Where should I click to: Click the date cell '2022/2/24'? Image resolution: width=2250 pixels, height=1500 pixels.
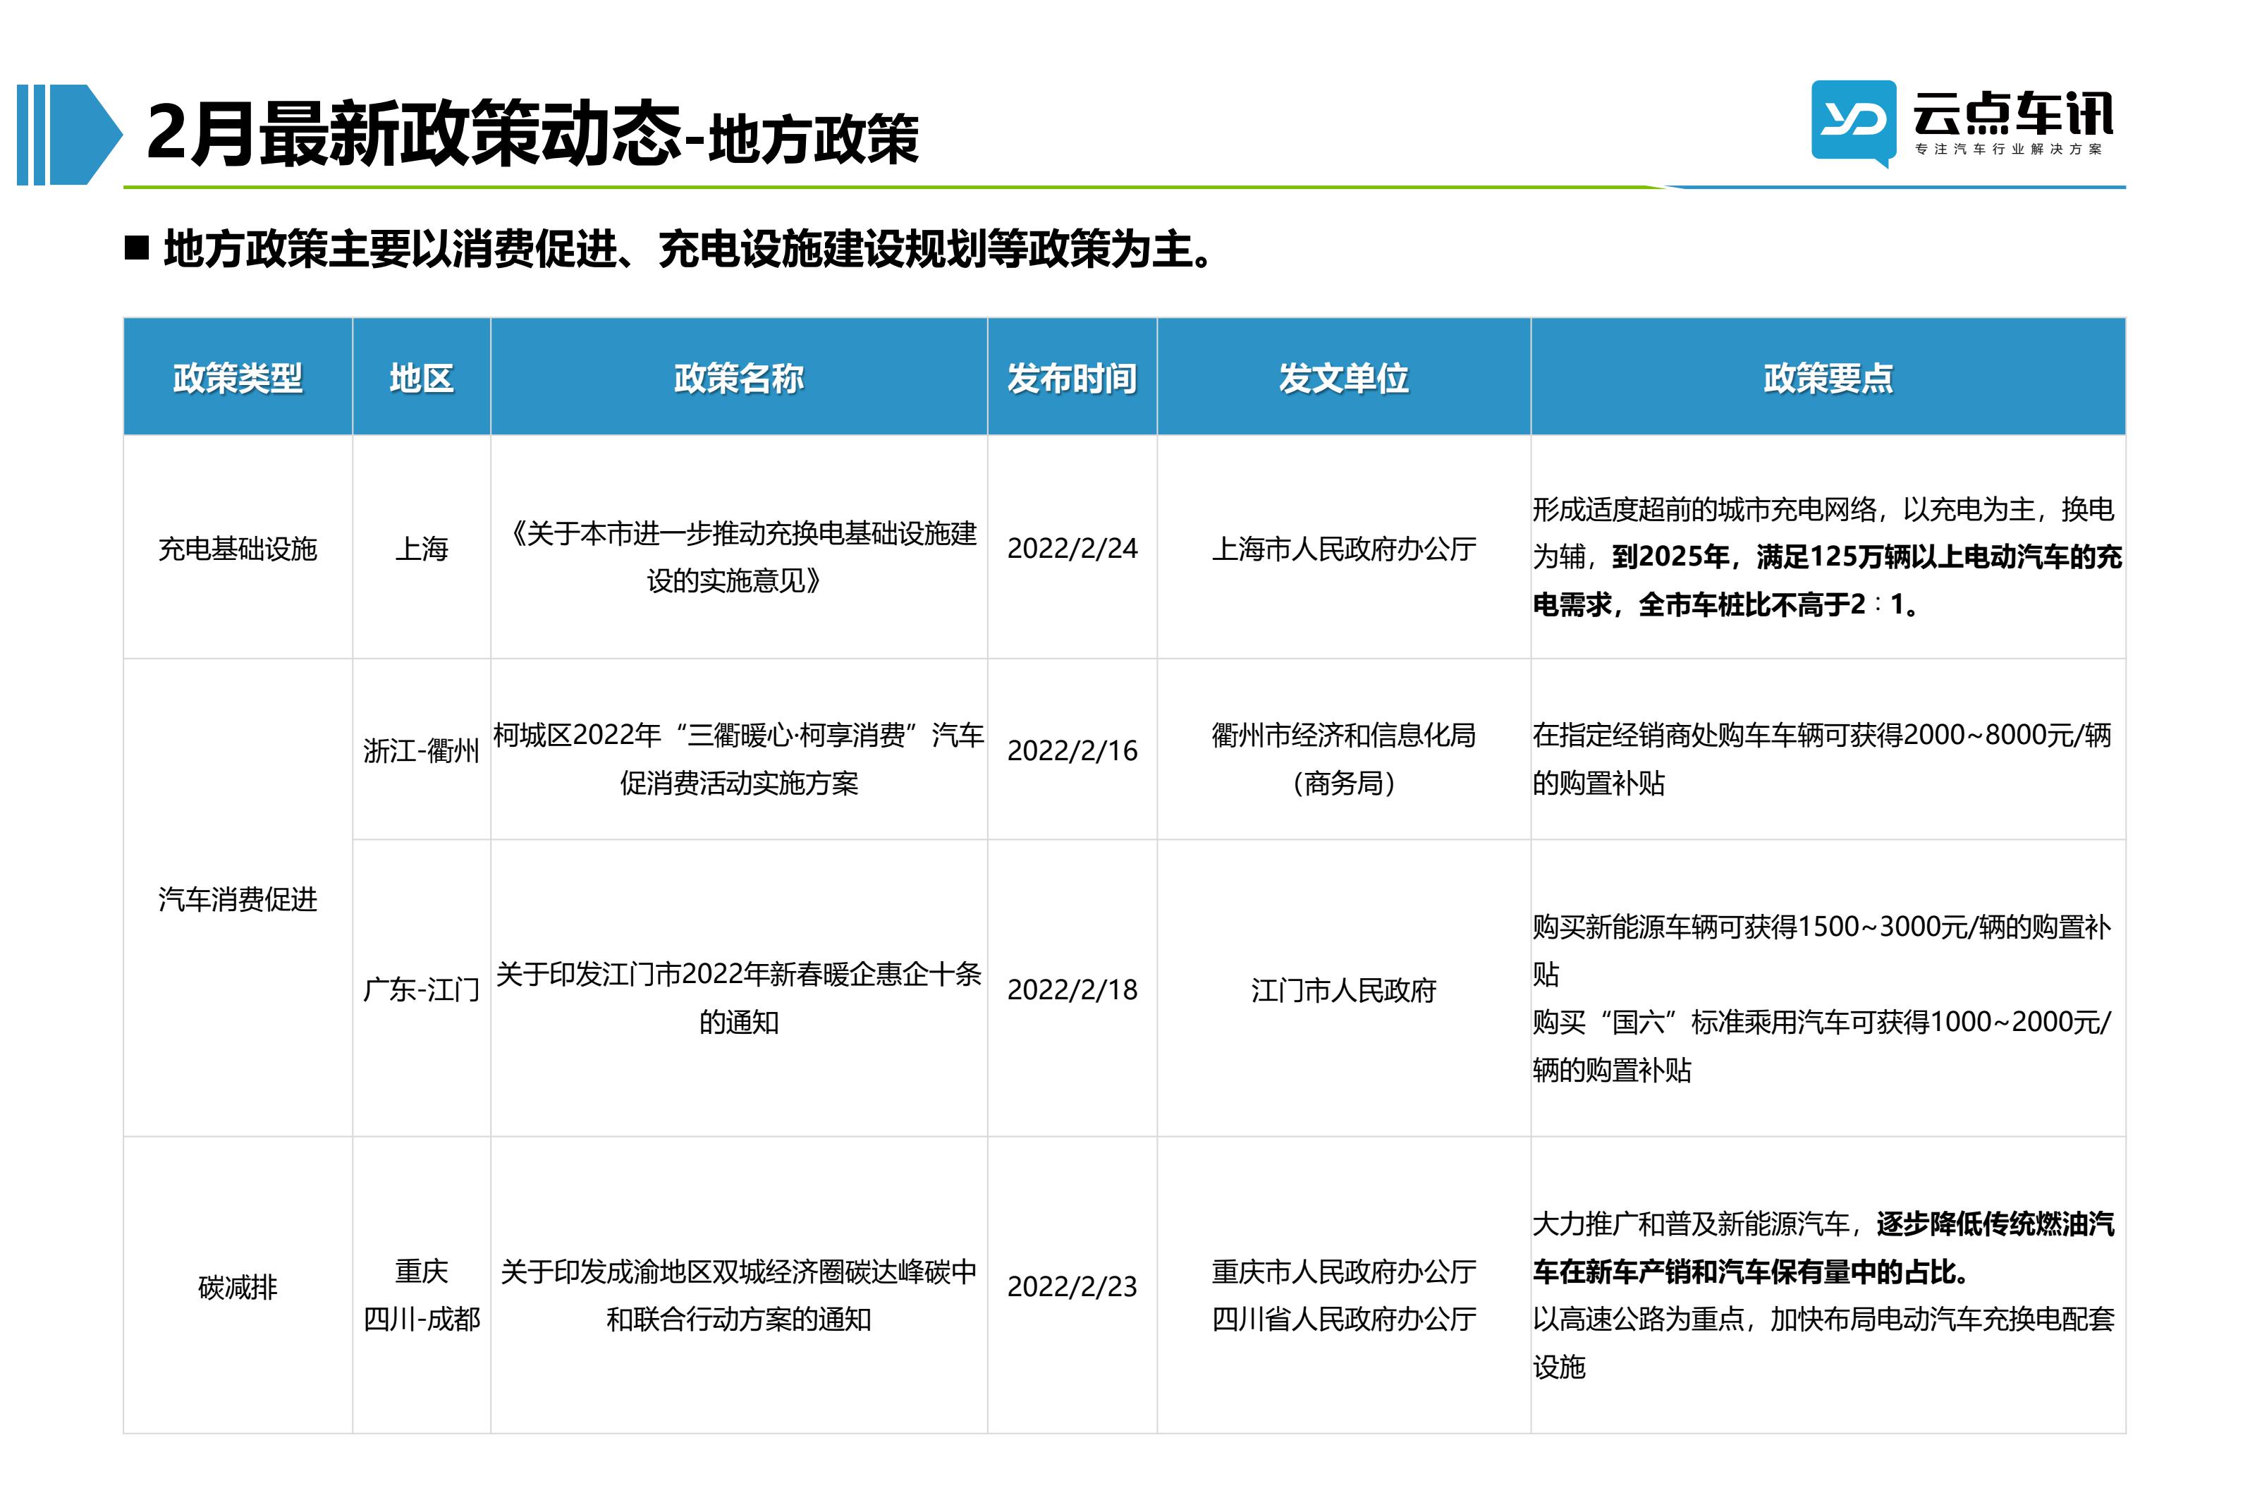pyautogui.click(x=1072, y=548)
